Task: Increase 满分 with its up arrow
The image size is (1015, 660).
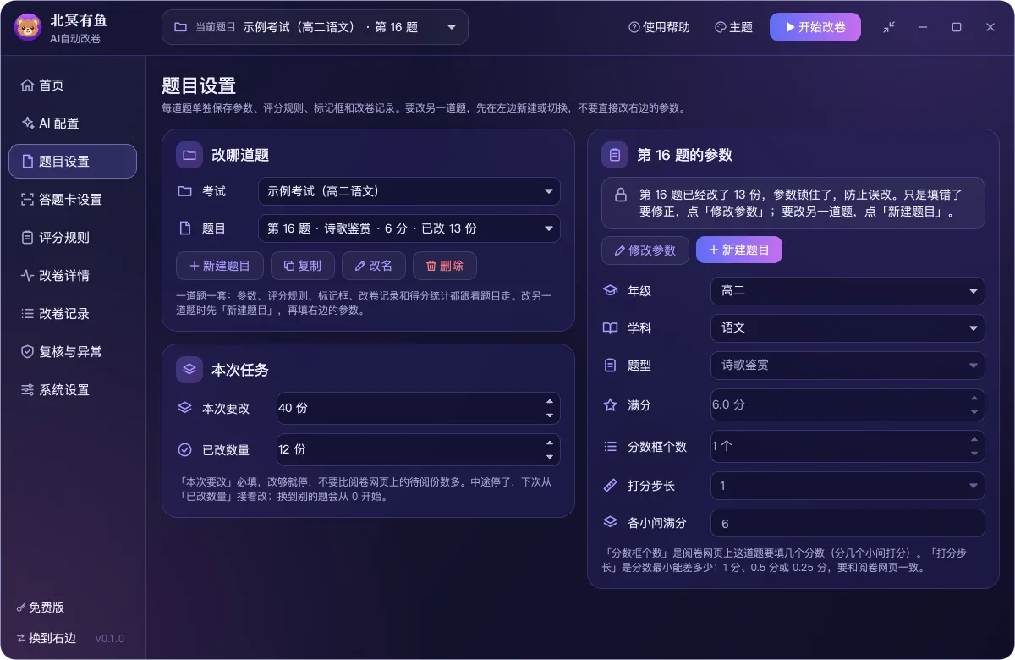Action: 975,398
